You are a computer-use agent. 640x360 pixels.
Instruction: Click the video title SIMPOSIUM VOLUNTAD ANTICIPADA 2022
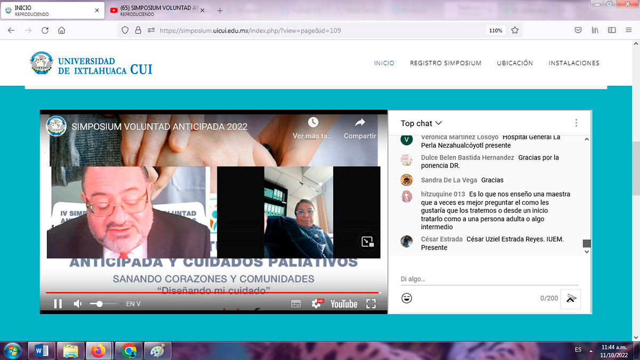(159, 127)
